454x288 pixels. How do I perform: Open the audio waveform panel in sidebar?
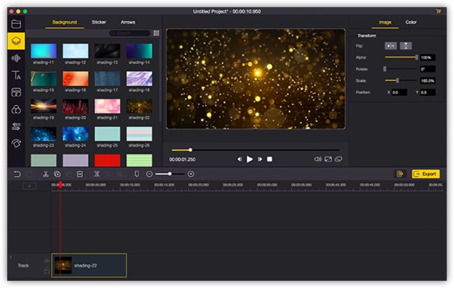tap(16, 58)
